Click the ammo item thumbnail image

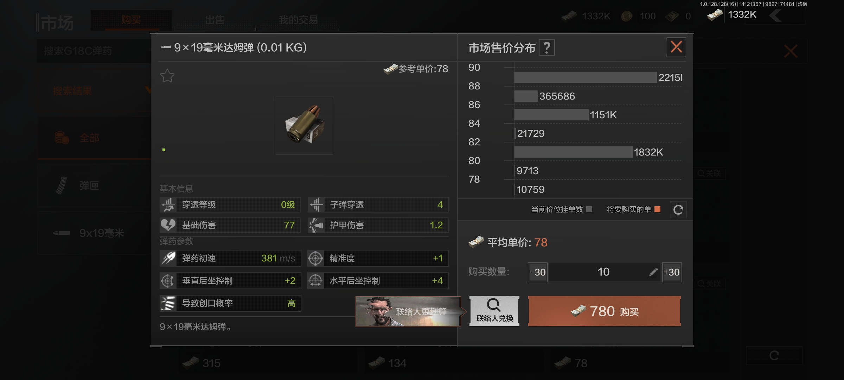click(x=304, y=125)
